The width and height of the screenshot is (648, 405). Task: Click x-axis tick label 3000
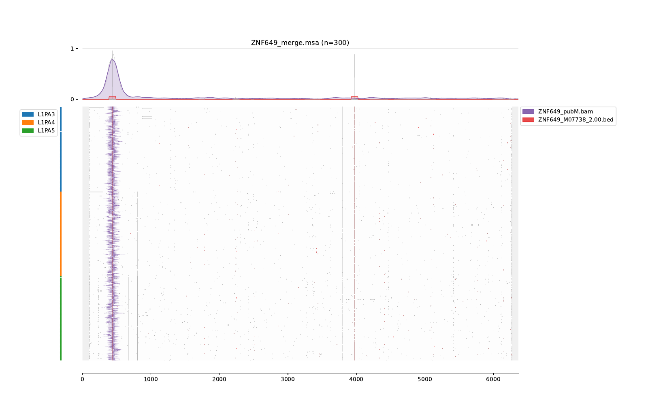(288, 379)
